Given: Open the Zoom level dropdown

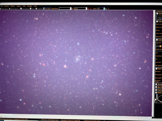Looking at the screenshot, I should pyautogui.click(x=104, y=9).
